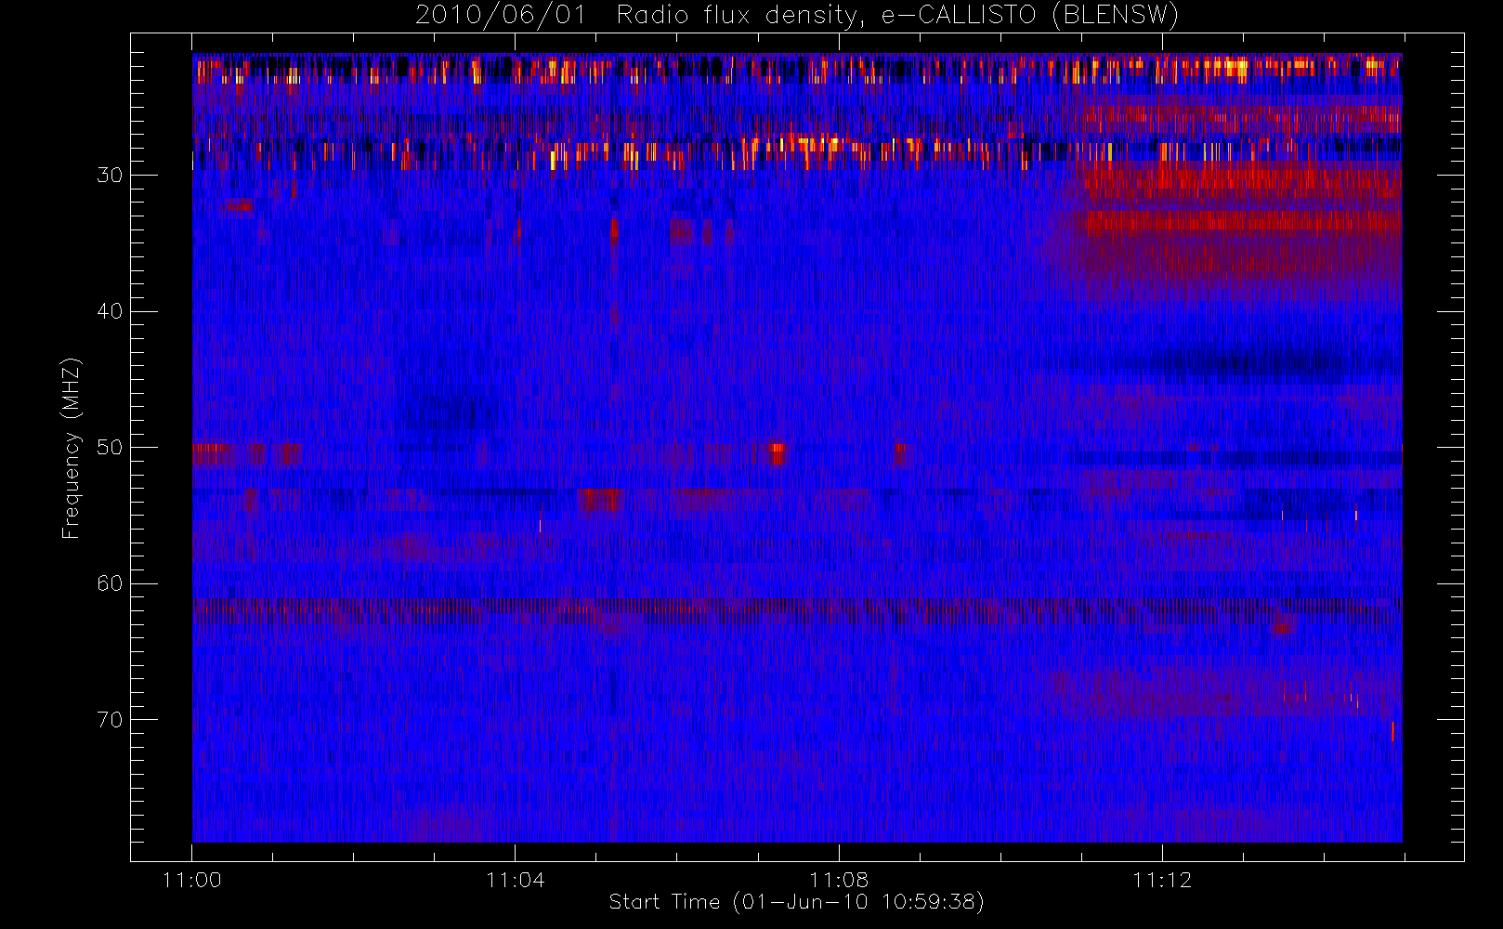
Task: Click the 'Start Time (01-Jun-10 10:59:38)' label
Action: (x=796, y=902)
